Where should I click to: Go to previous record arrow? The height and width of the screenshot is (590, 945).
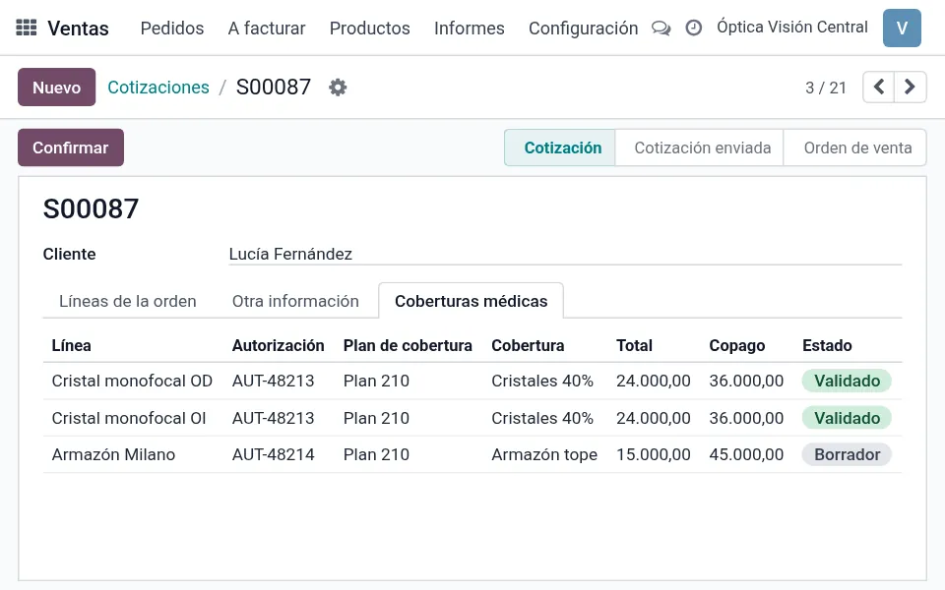879,87
